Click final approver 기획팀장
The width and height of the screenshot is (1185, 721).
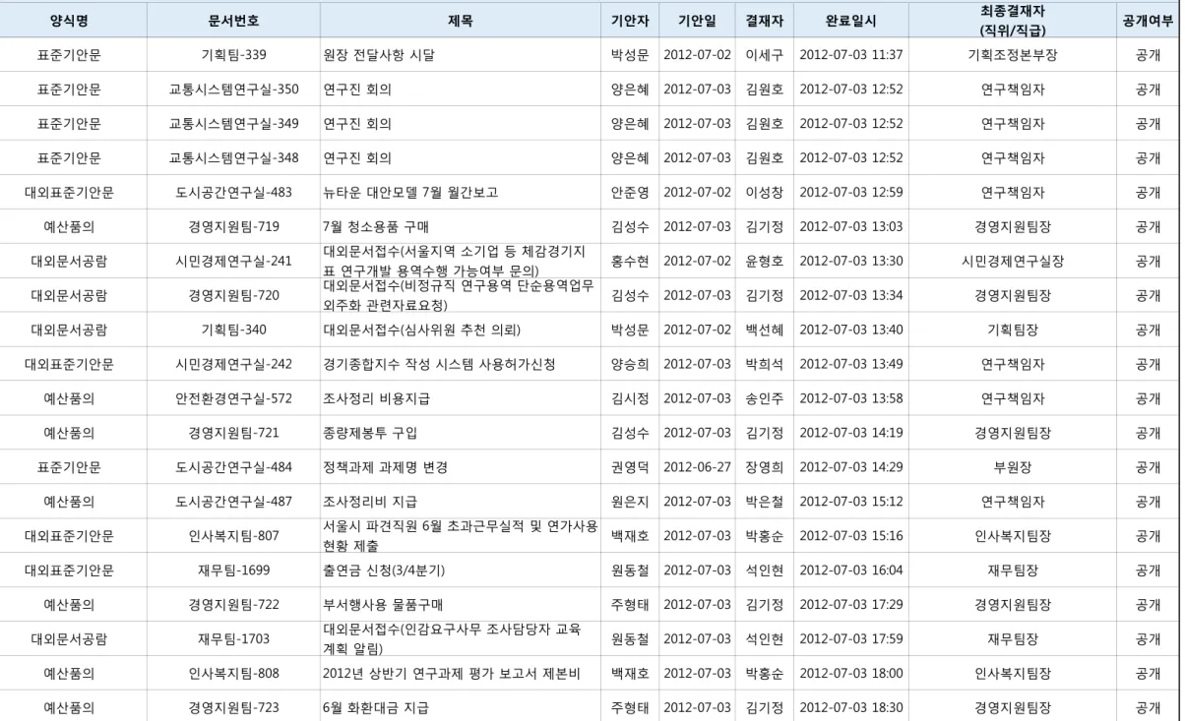[1012, 330]
